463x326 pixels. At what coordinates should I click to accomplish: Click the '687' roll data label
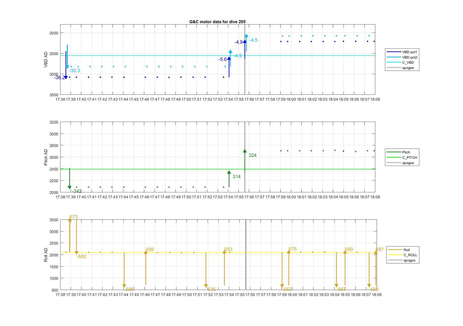(380, 250)
